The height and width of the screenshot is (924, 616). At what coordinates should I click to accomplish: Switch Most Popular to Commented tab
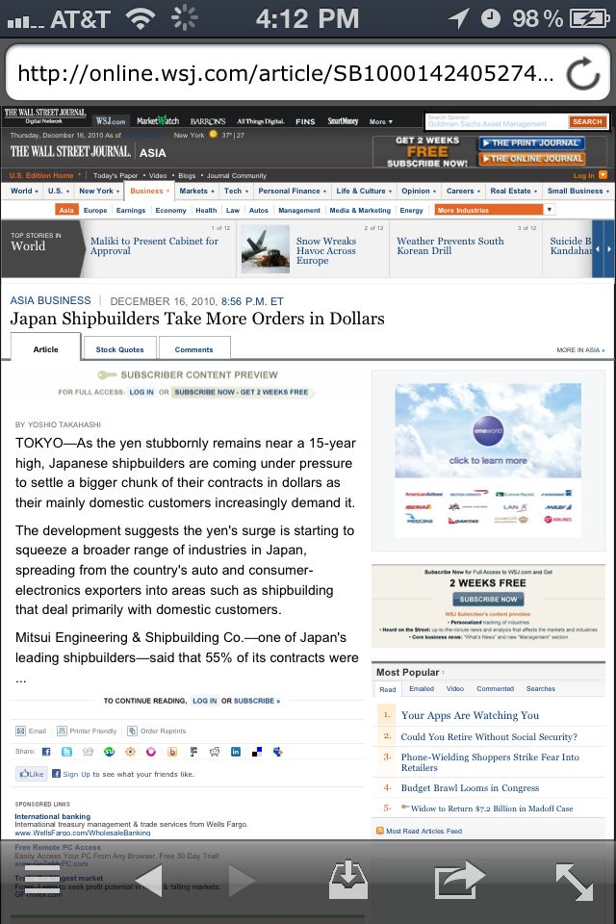click(495, 688)
